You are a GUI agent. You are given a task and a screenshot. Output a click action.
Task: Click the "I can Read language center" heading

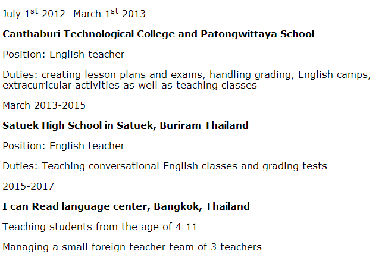click(x=76, y=206)
